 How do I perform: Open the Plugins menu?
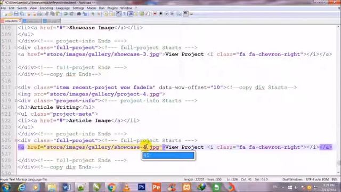point(112,8)
